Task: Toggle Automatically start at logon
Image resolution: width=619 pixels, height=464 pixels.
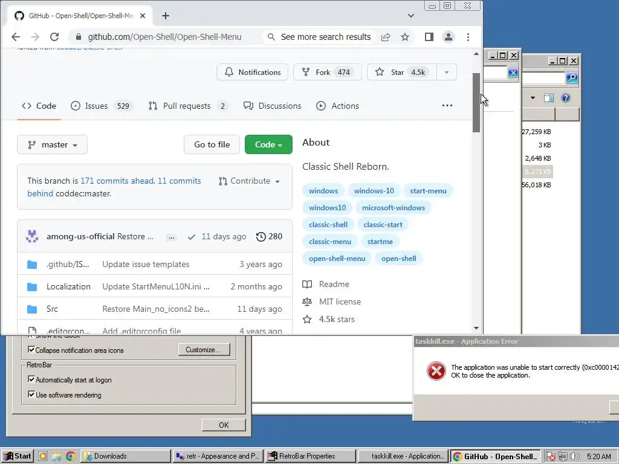Action: pyautogui.click(x=31, y=379)
